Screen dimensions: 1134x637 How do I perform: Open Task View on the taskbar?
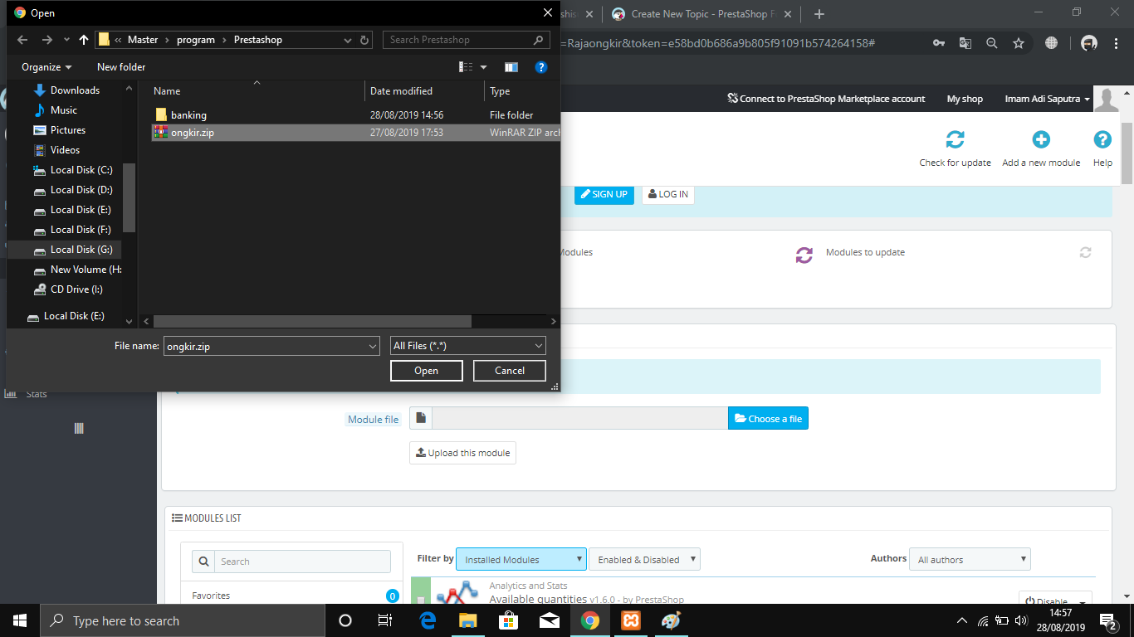[384, 620]
